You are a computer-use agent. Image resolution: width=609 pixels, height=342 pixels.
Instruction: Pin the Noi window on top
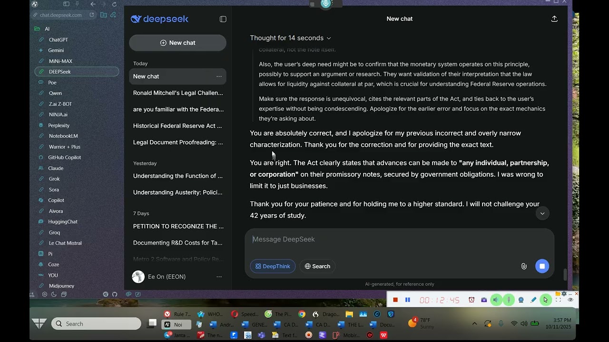pyautogui.click(x=77, y=4)
